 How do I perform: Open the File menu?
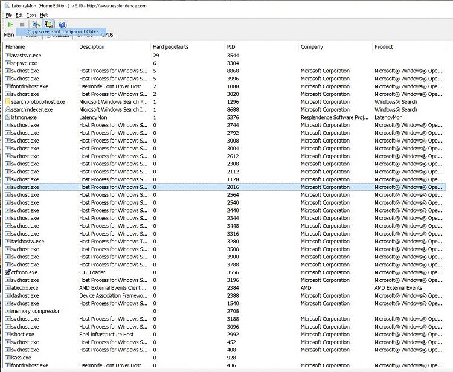tap(8, 15)
